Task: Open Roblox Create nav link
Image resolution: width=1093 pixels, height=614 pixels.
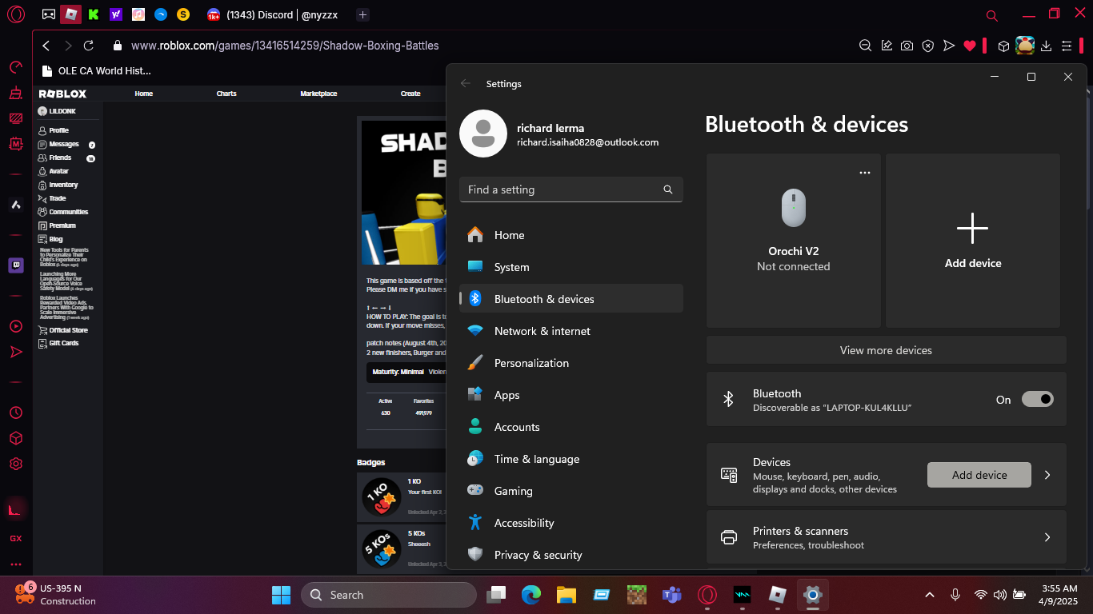Action: click(410, 94)
